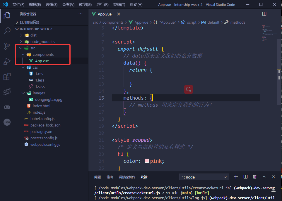The height and width of the screenshot is (201, 282).
Task: Open index.js in explorer
Action: coord(51,112)
